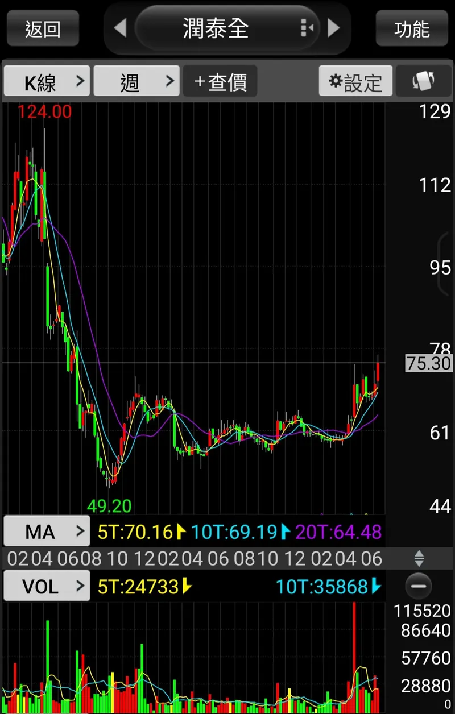Open 設定 chart settings
This screenshot has width=455, height=714.
click(355, 81)
